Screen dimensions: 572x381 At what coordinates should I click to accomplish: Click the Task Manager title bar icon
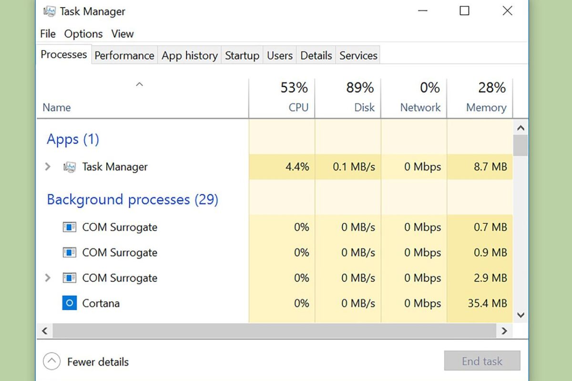coord(50,11)
